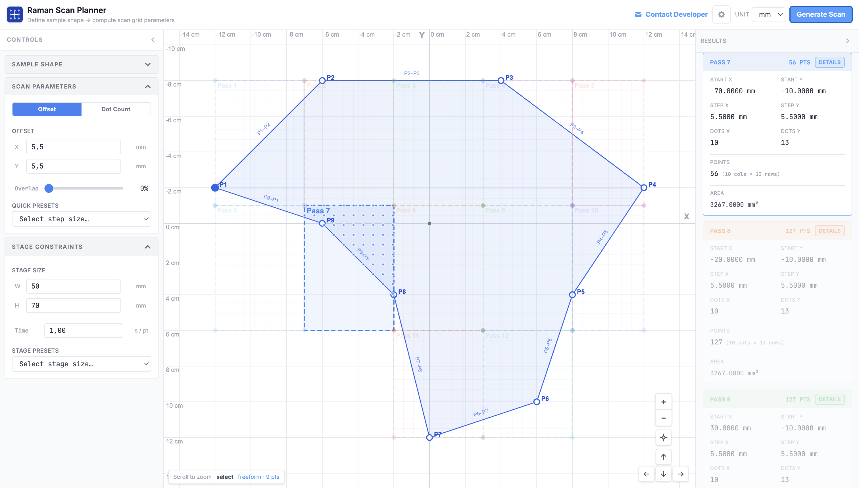Image resolution: width=859 pixels, height=488 pixels.
Task: Open the Select step size dropdown
Action: click(x=81, y=219)
